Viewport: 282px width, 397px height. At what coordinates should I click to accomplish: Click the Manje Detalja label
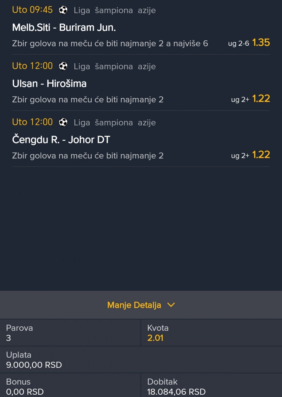pyautogui.click(x=134, y=305)
